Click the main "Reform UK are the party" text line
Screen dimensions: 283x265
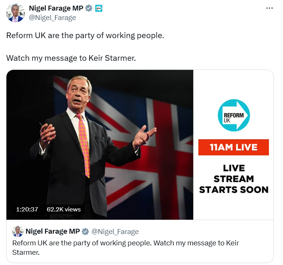point(85,36)
